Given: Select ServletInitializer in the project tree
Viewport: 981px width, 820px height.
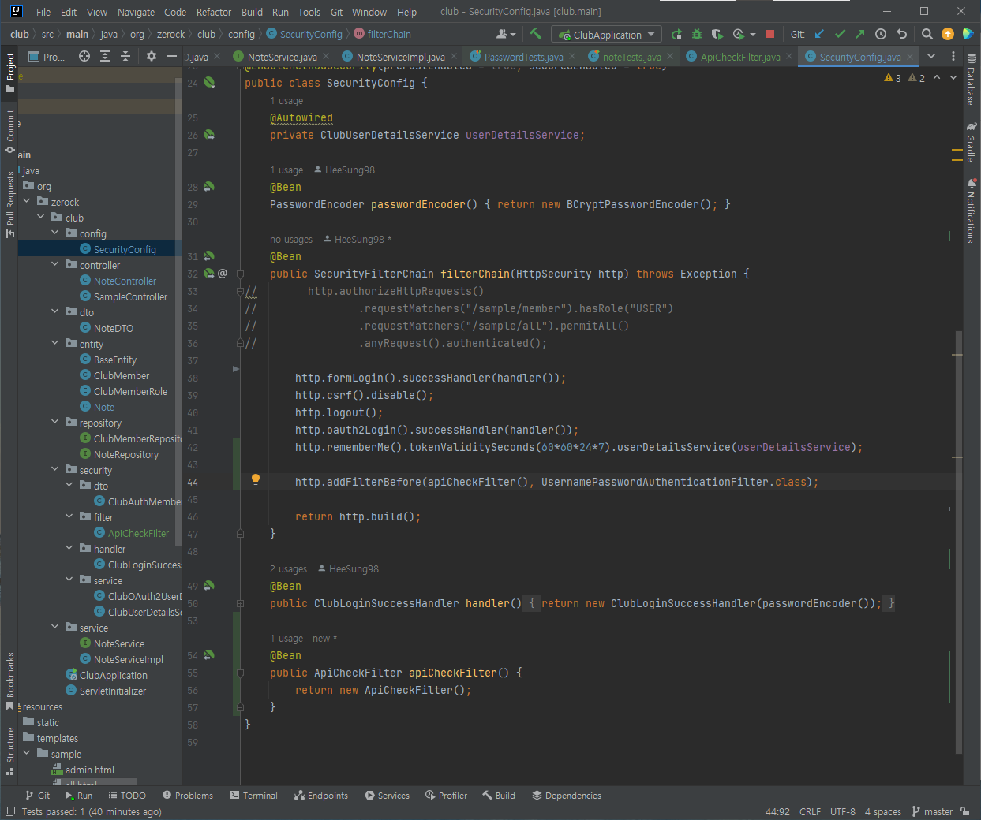Looking at the screenshot, I should coord(113,691).
